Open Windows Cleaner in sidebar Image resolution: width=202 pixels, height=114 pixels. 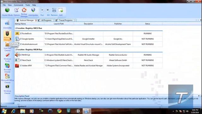coord(7,89)
